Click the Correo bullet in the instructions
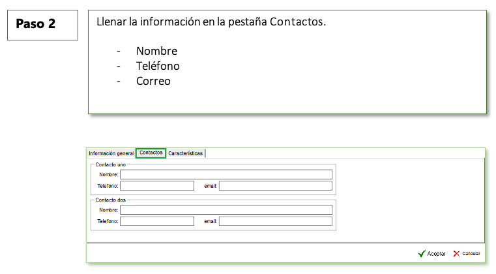 [x=153, y=81]
